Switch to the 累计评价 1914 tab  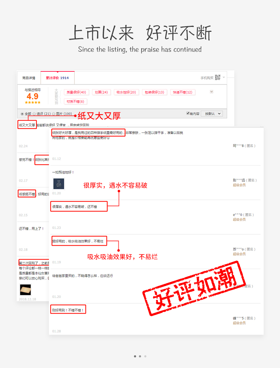point(57,78)
